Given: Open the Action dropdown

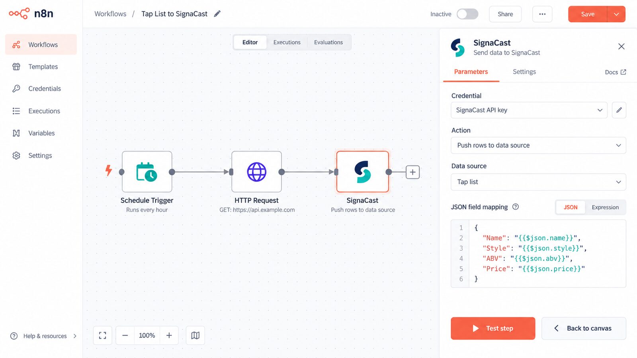Looking at the screenshot, I should coord(538,146).
